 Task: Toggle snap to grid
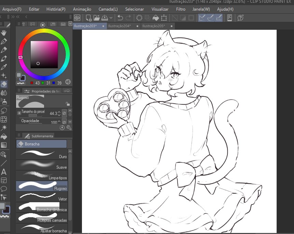click(219, 18)
